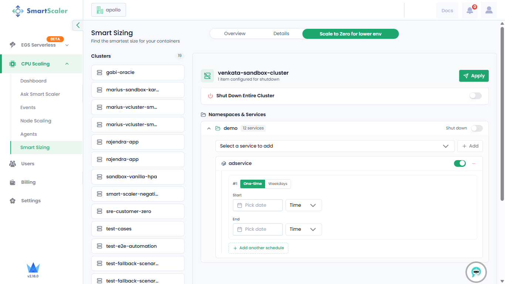Click the Users group icon

click(13, 163)
